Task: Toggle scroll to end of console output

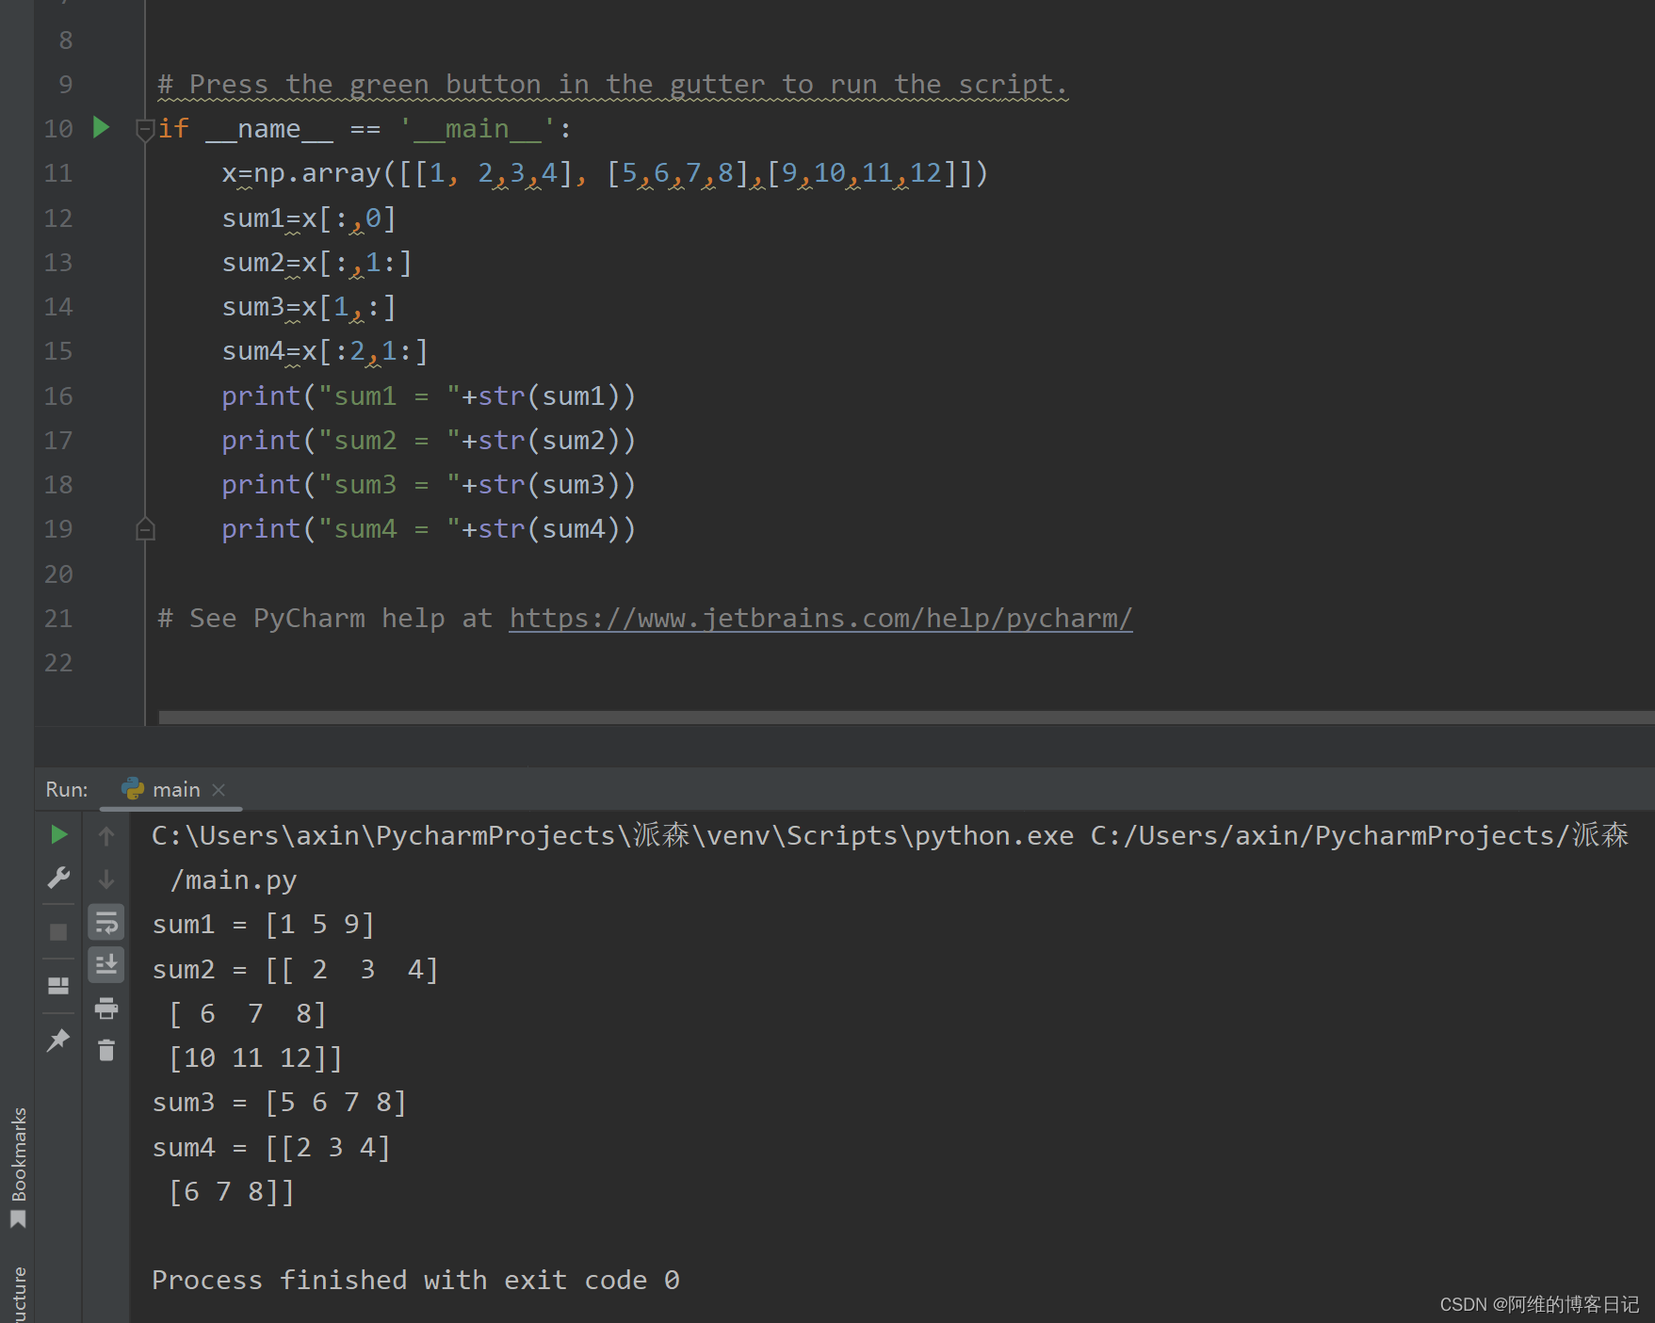Action: 106,965
